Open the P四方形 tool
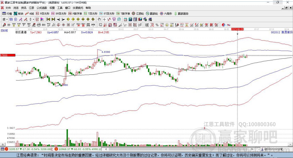The width and height of the screenshot is (293, 158). pos(43,14)
